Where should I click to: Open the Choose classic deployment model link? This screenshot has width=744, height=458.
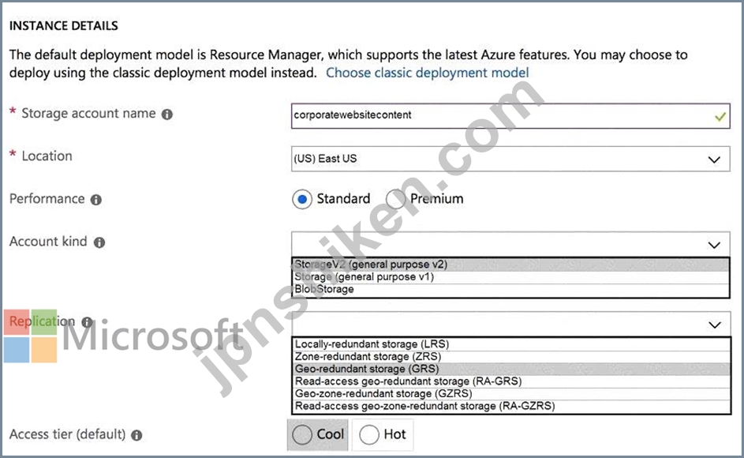pyautogui.click(x=427, y=73)
